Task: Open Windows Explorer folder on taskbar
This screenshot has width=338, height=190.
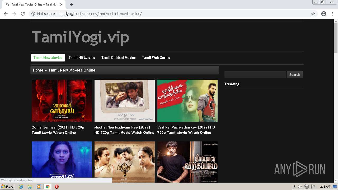Action: click(x=30, y=187)
